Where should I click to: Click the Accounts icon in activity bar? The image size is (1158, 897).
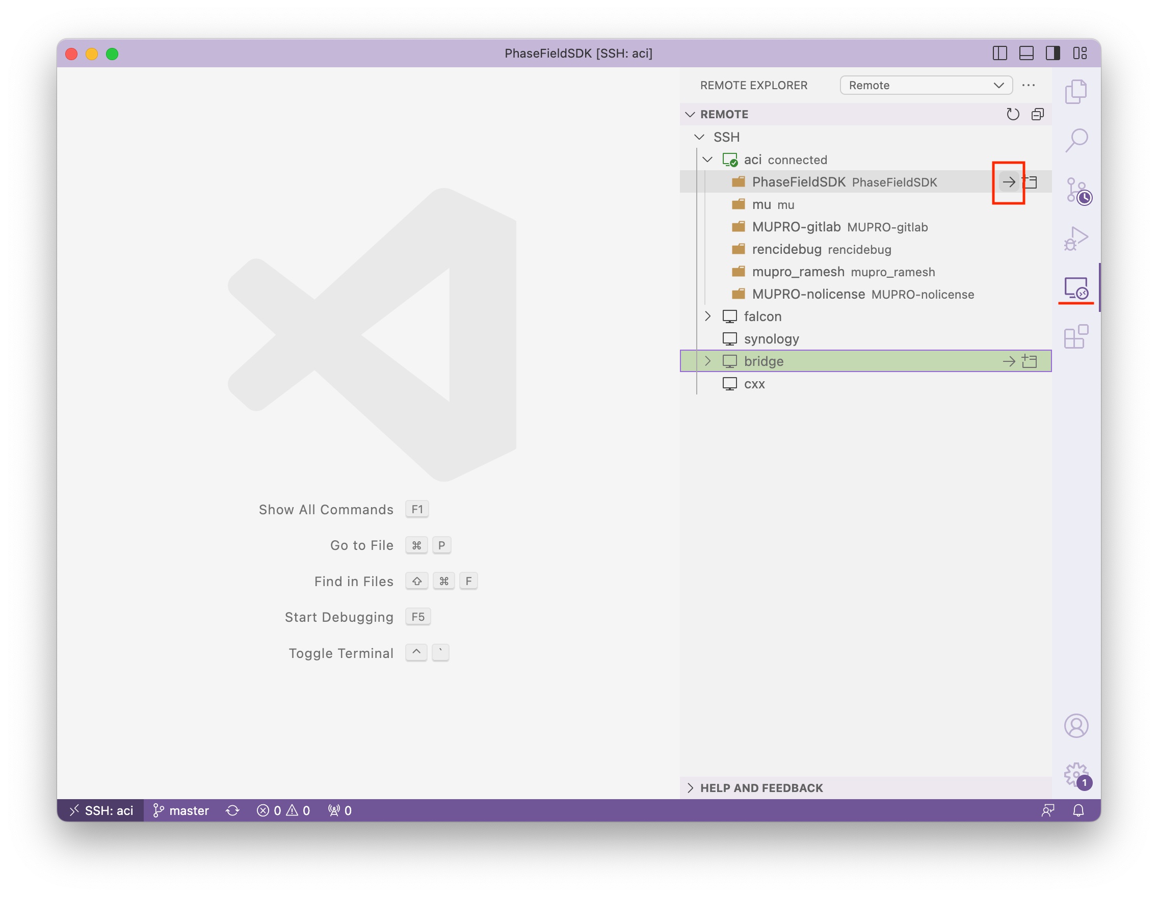[x=1076, y=725]
